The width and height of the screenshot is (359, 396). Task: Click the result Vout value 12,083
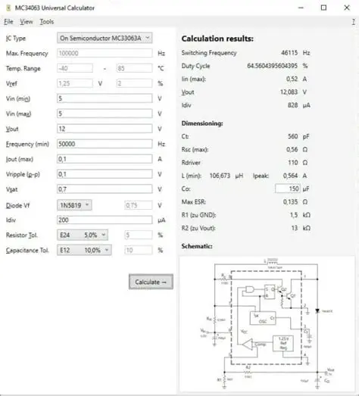click(x=289, y=92)
